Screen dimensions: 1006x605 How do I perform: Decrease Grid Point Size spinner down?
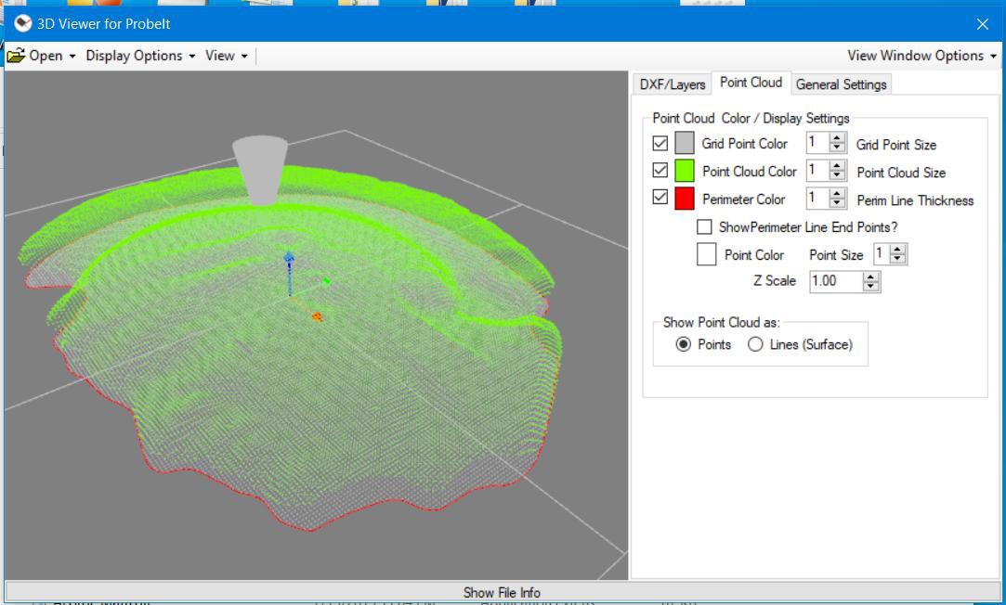pos(837,147)
